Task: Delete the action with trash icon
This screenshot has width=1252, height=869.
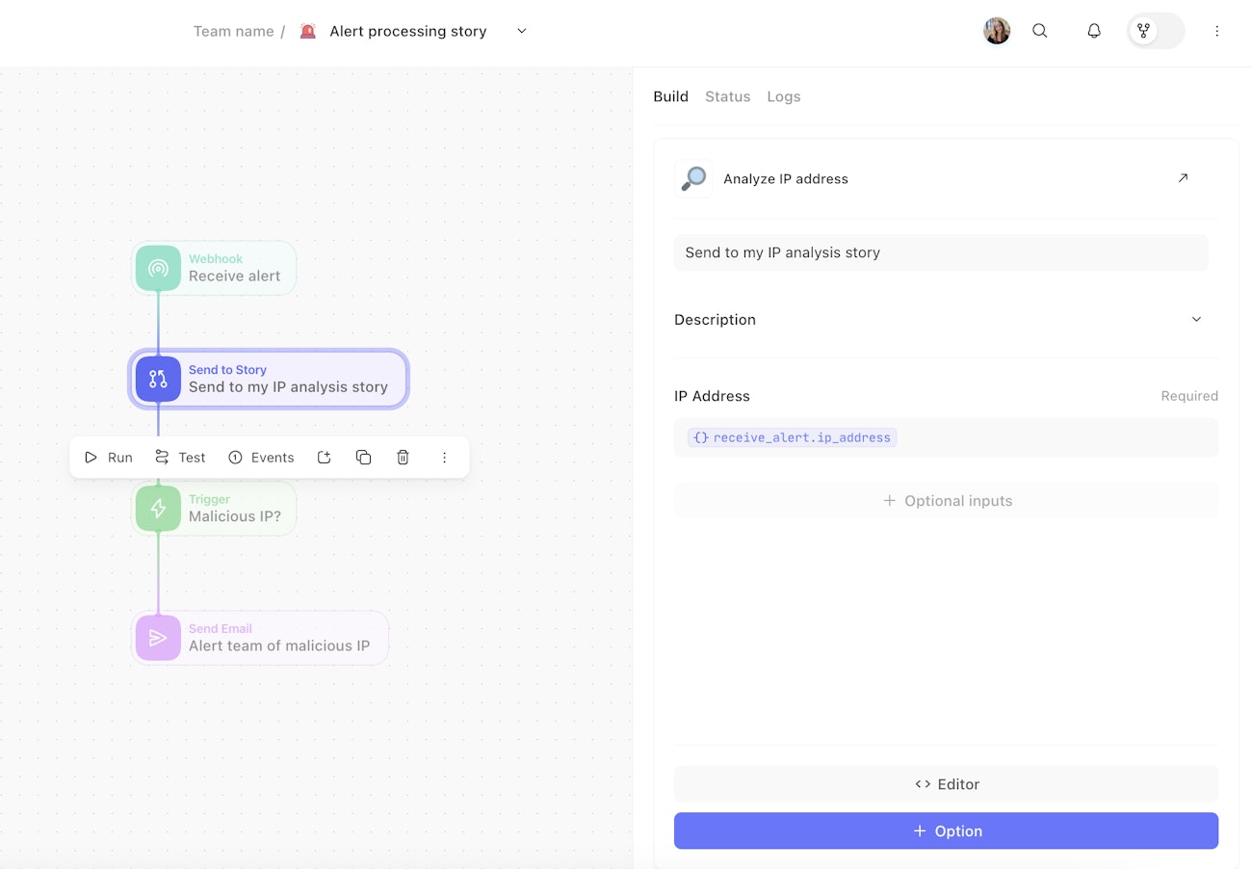Action: coord(404,458)
